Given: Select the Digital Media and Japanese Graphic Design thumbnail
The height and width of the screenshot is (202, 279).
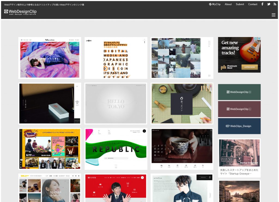Looking at the screenshot, I should pyautogui.click(x=116, y=58).
